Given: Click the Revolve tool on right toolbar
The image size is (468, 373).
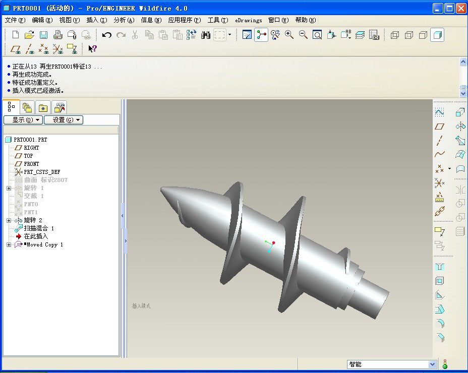Looking at the screenshot, I should (x=460, y=127).
